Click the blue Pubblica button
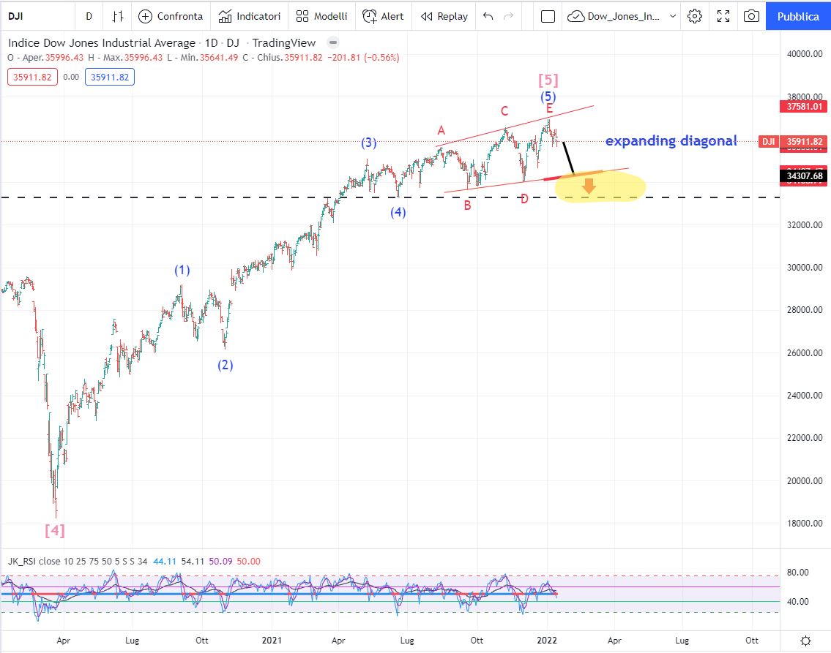Screen dimensions: 831x653 [798, 16]
